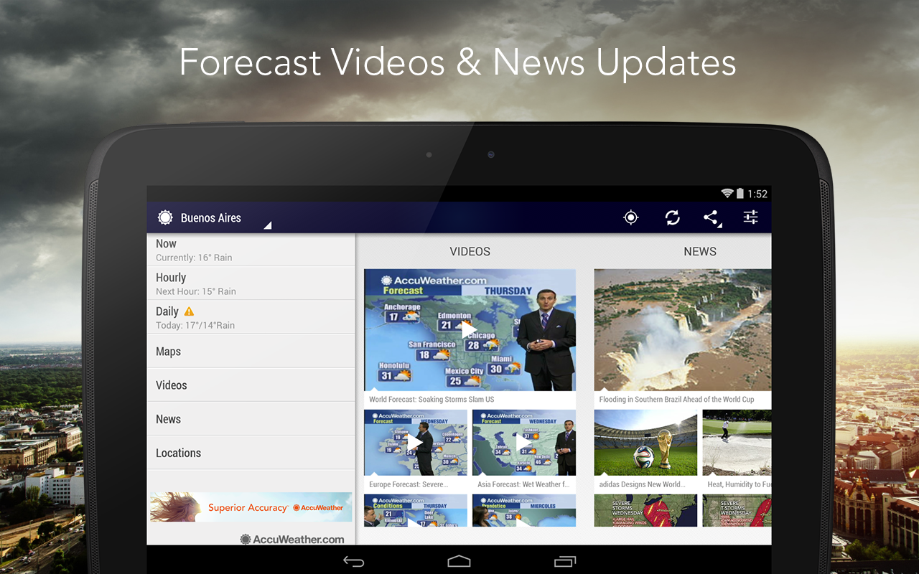Play the Europe Forecast Severe video
Image resolution: width=919 pixels, height=574 pixels.
point(415,442)
